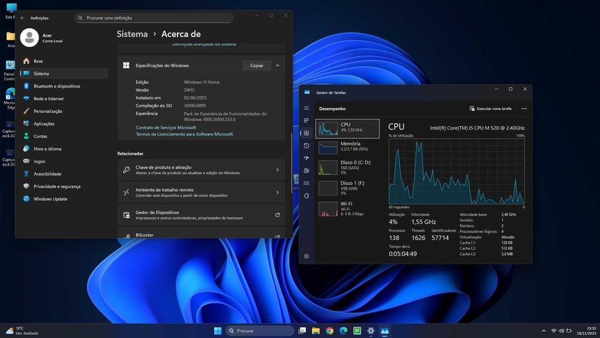Open the Windows Start button
Viewport: 600px width, 338px height.
(x=218, y=331)
